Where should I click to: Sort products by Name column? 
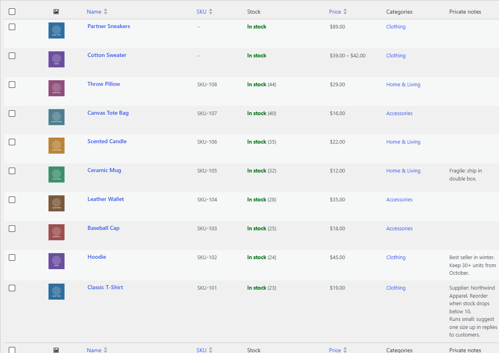(97, 12)
